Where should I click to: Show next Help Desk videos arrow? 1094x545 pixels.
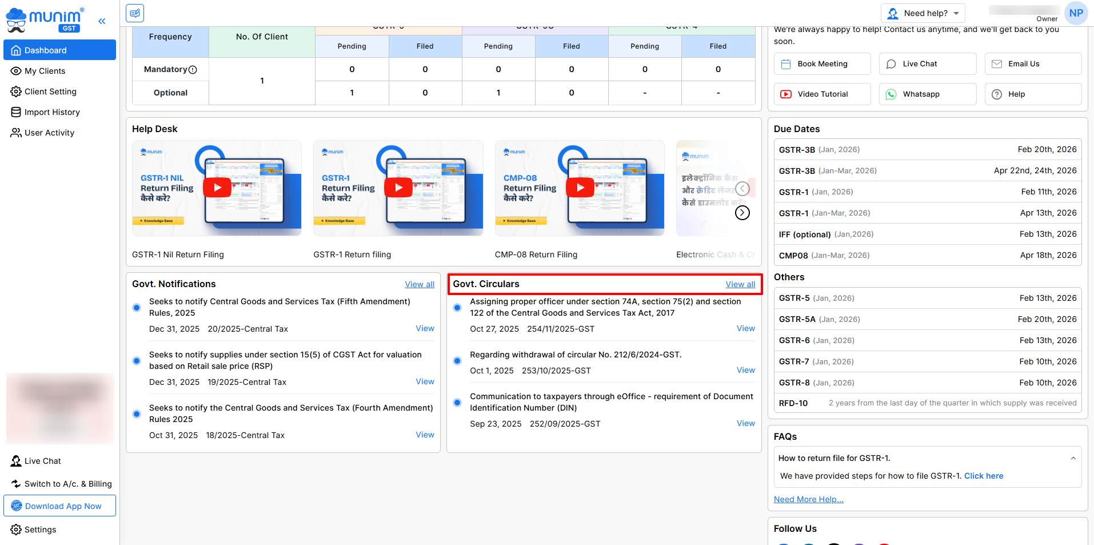[x=742, y=213]
